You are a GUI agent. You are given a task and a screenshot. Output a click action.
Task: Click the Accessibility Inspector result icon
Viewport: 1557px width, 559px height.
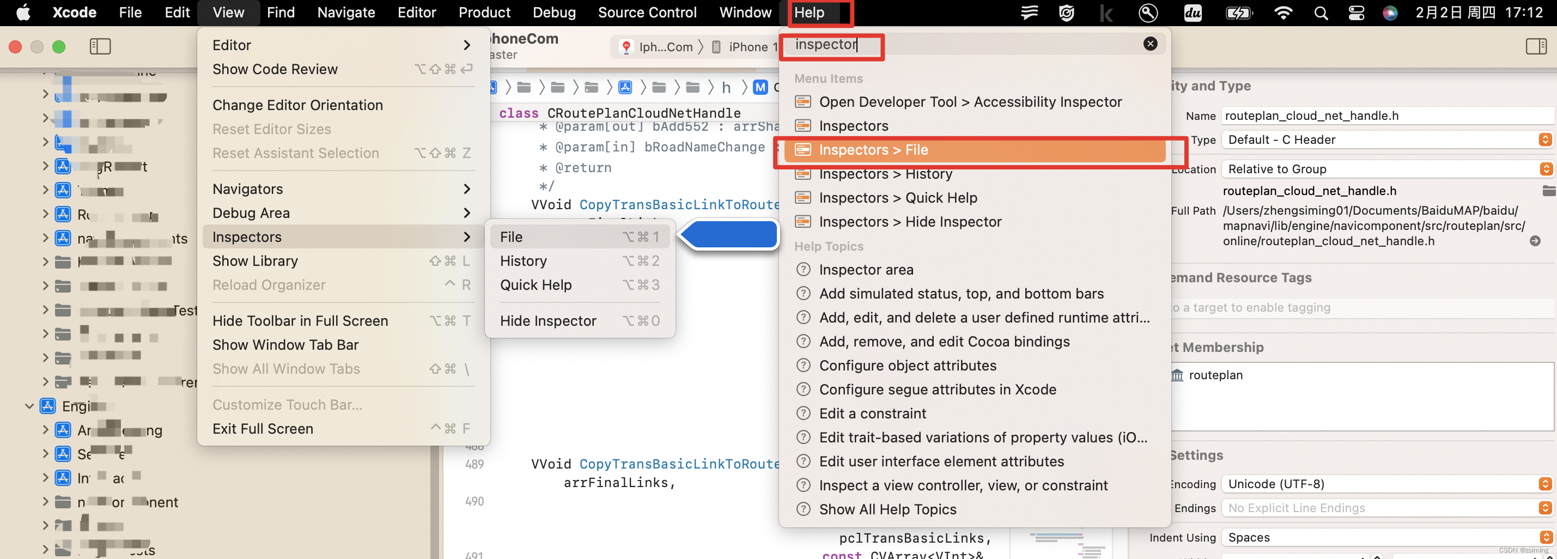802,101
